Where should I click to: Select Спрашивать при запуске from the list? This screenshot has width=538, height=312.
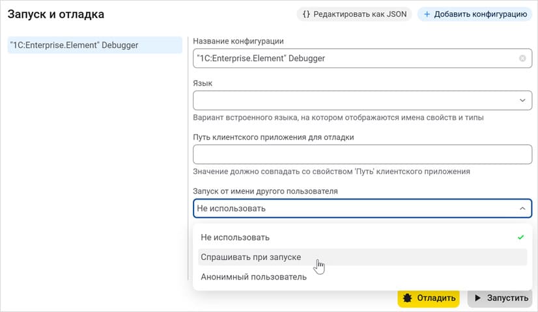[251, 257]
